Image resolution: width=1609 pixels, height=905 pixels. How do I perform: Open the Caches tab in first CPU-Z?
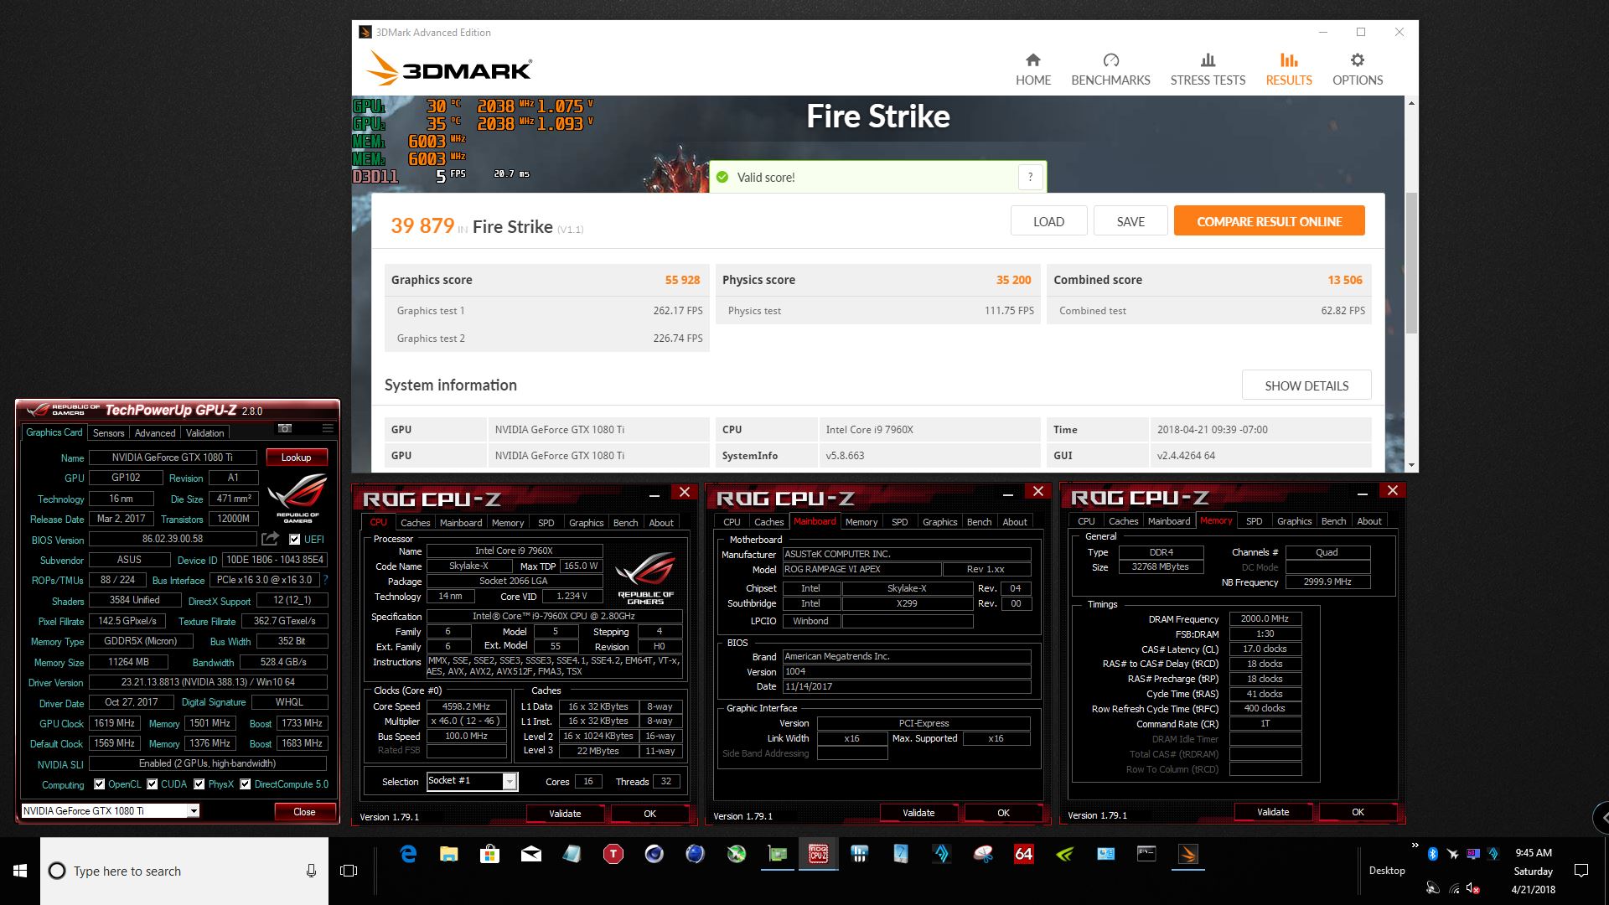point(415,523)
